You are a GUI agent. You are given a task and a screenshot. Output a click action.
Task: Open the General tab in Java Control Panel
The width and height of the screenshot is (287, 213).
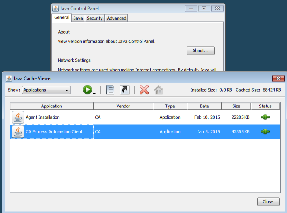62,18
